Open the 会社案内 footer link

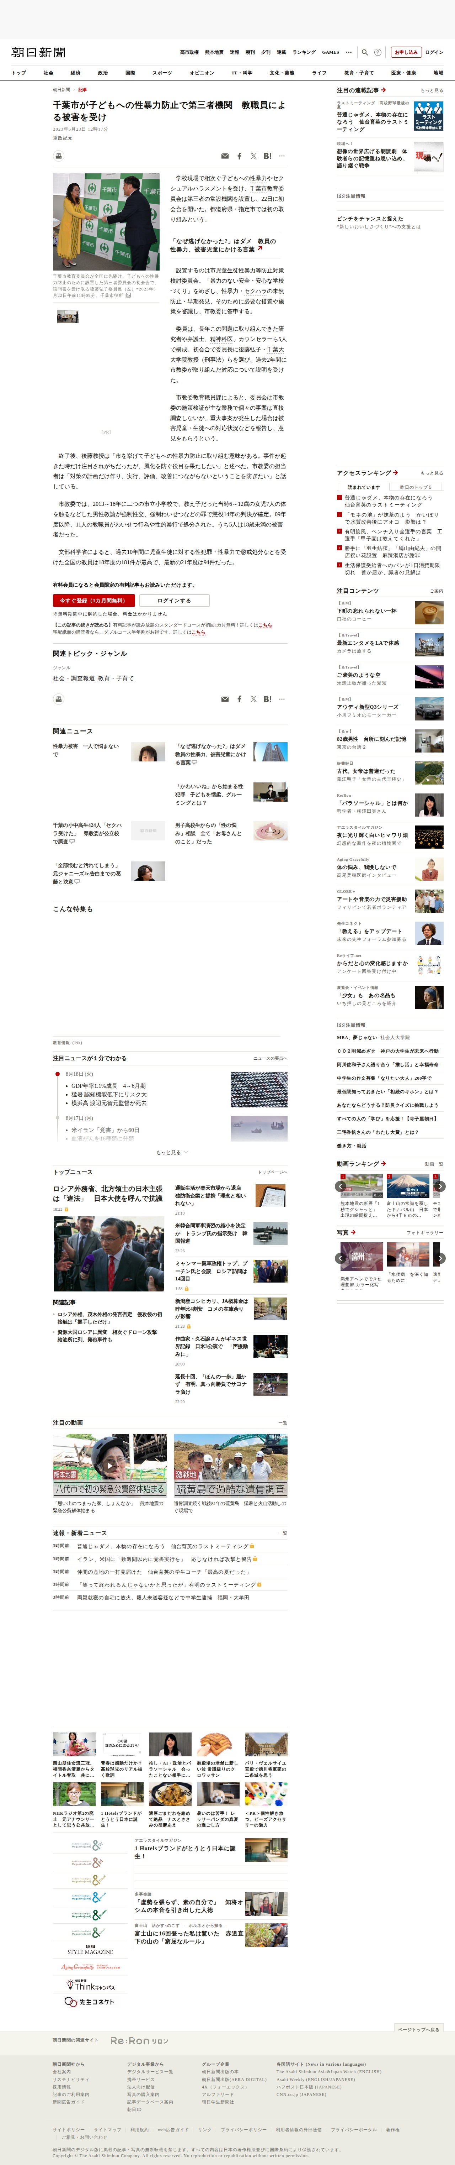click(x=62, y=2072)
